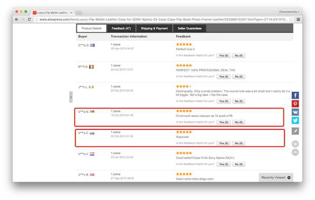This screenshot has height=200, width=315.
Task: Expand the collapsed left side panel
Action: [71, 97]
